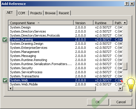Click the vertical scrollbar up arrow

(125, 23)
